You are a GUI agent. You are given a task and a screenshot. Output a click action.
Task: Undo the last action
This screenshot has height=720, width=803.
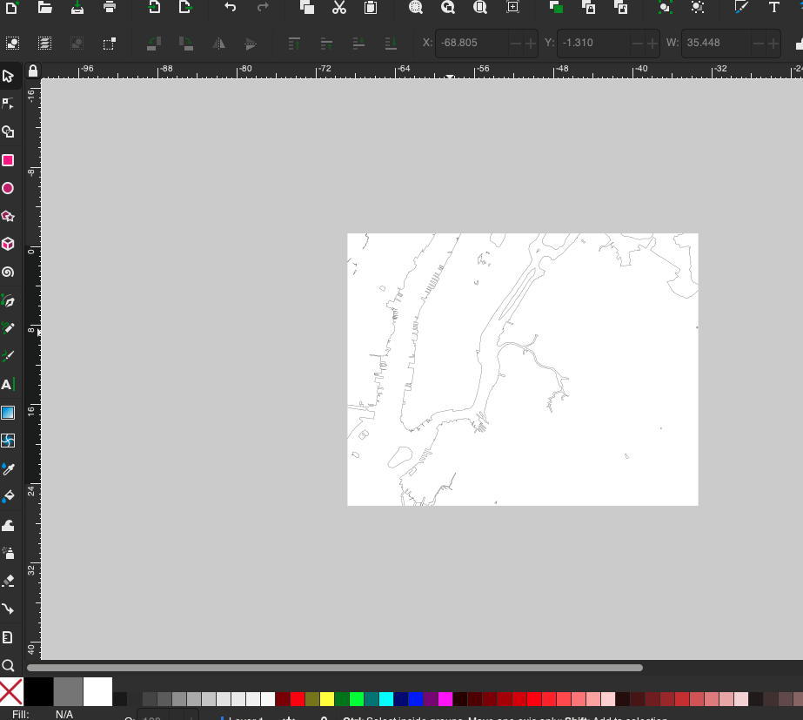point(231,7)
